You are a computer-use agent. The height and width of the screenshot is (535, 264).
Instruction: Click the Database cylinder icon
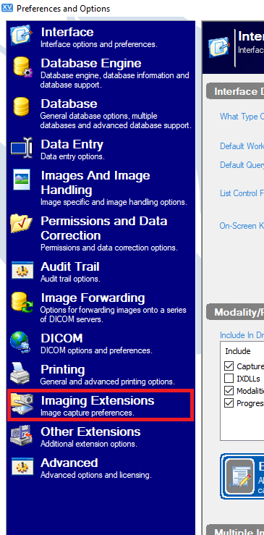pyautogui.click(x=21, y=107)
